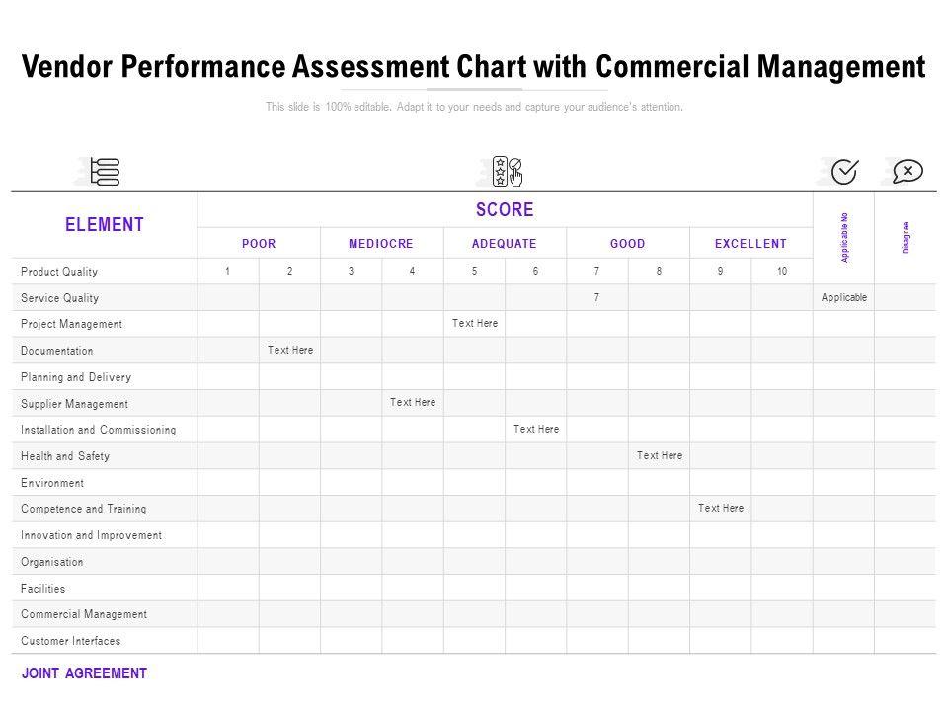The width and height of the screenshot is (948, 711).
Task: Select the Customer Interfaces row label
Action: [71, 641]
